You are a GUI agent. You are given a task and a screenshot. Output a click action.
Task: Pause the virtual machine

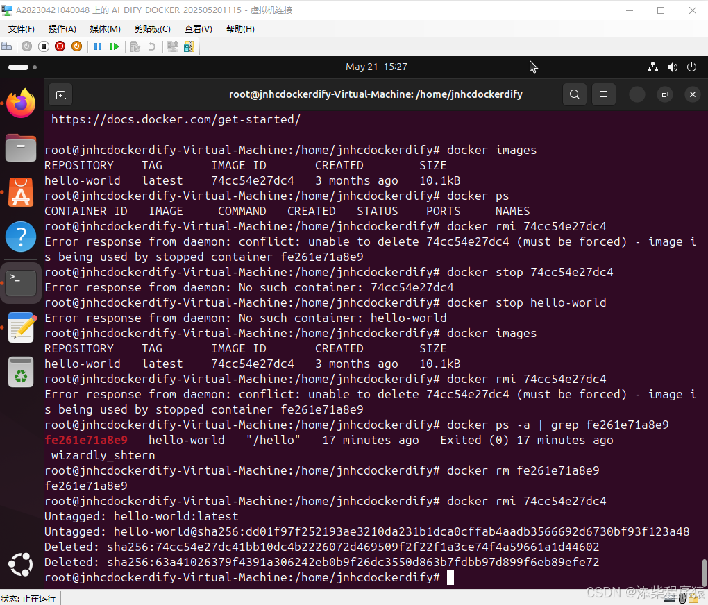pyautogui.click(x=98, y=46)
